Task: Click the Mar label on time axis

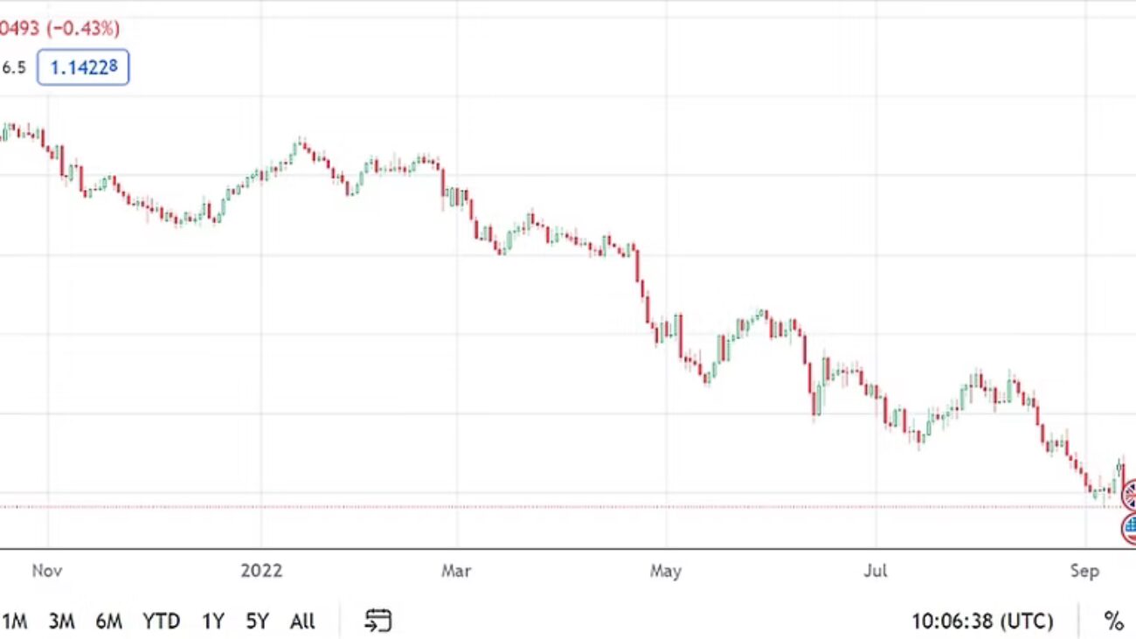Action: click(456, 571)
